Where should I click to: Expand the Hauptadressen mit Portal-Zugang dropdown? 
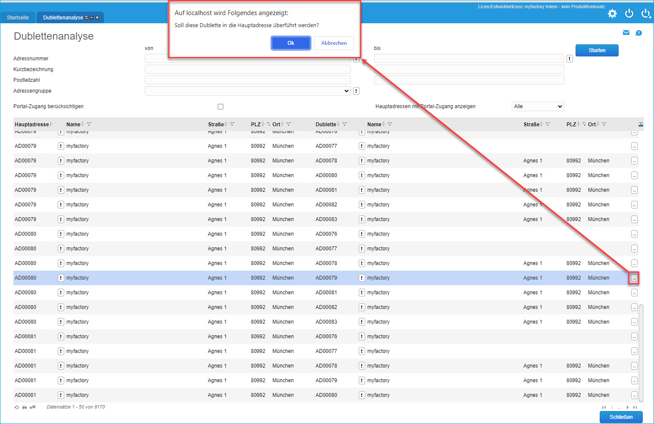(x=538, y=106)
